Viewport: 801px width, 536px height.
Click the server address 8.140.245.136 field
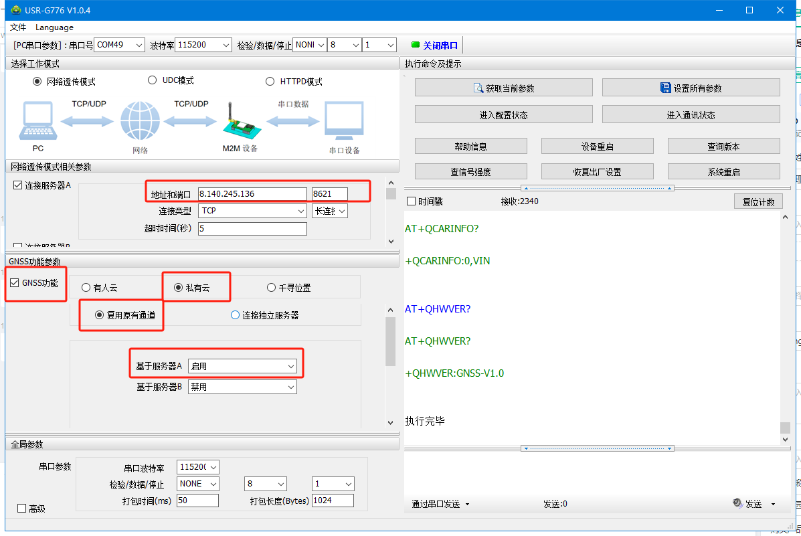pyautogui.click(x=252, y=193)
